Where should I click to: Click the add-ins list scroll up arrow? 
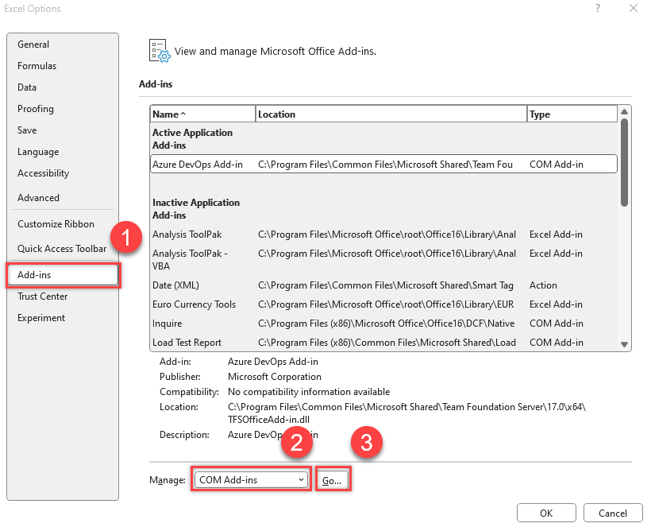coord(624,111)
